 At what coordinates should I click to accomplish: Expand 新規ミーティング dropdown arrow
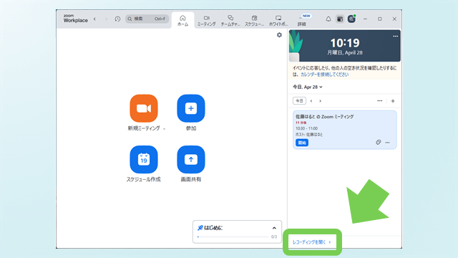point(164,129)
